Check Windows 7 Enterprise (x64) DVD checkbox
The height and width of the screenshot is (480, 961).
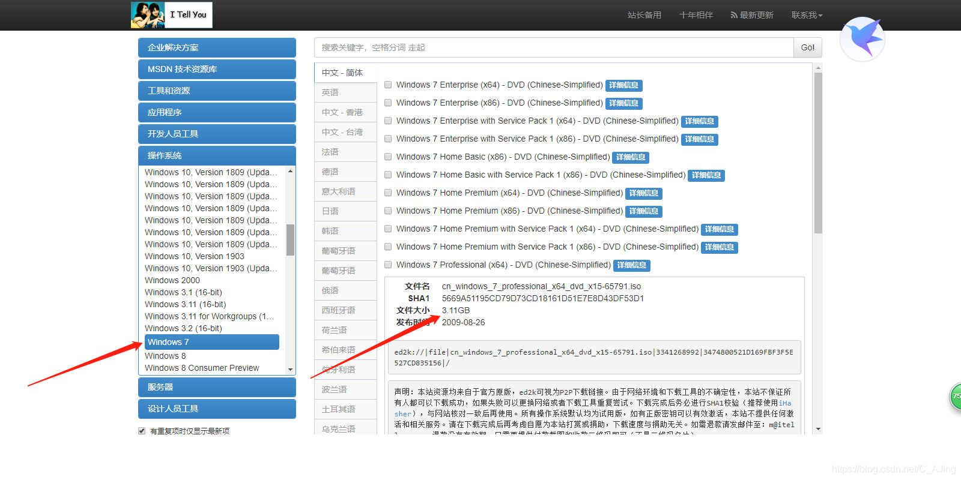tap(388, 85)
